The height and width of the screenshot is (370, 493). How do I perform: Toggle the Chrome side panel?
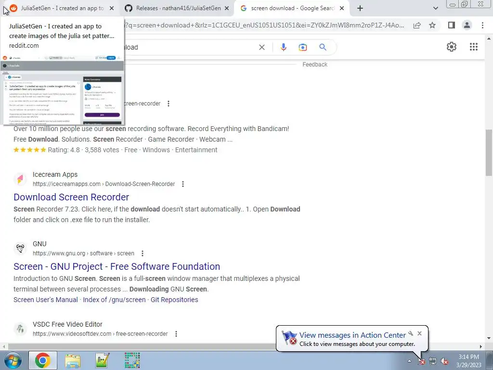pos(452,25)
